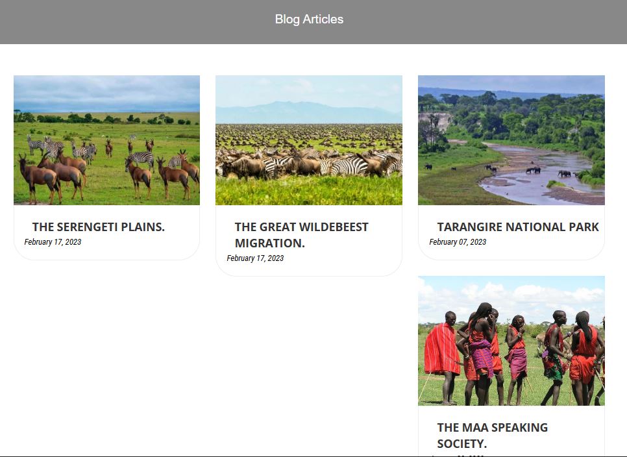Open the Tarangire National Park river image
This screenshot has width=627, height=457.
511,140
